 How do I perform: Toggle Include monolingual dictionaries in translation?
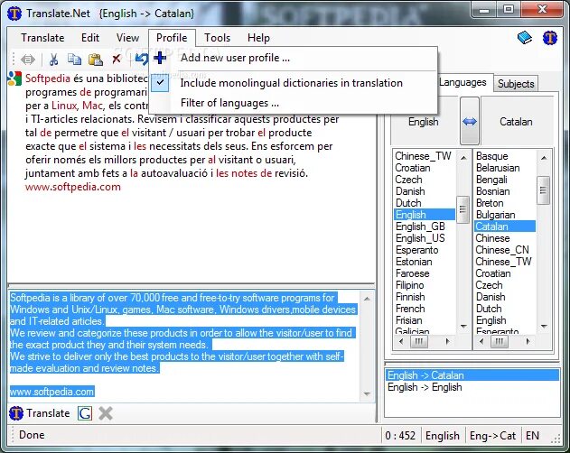[x=291, y=83]
